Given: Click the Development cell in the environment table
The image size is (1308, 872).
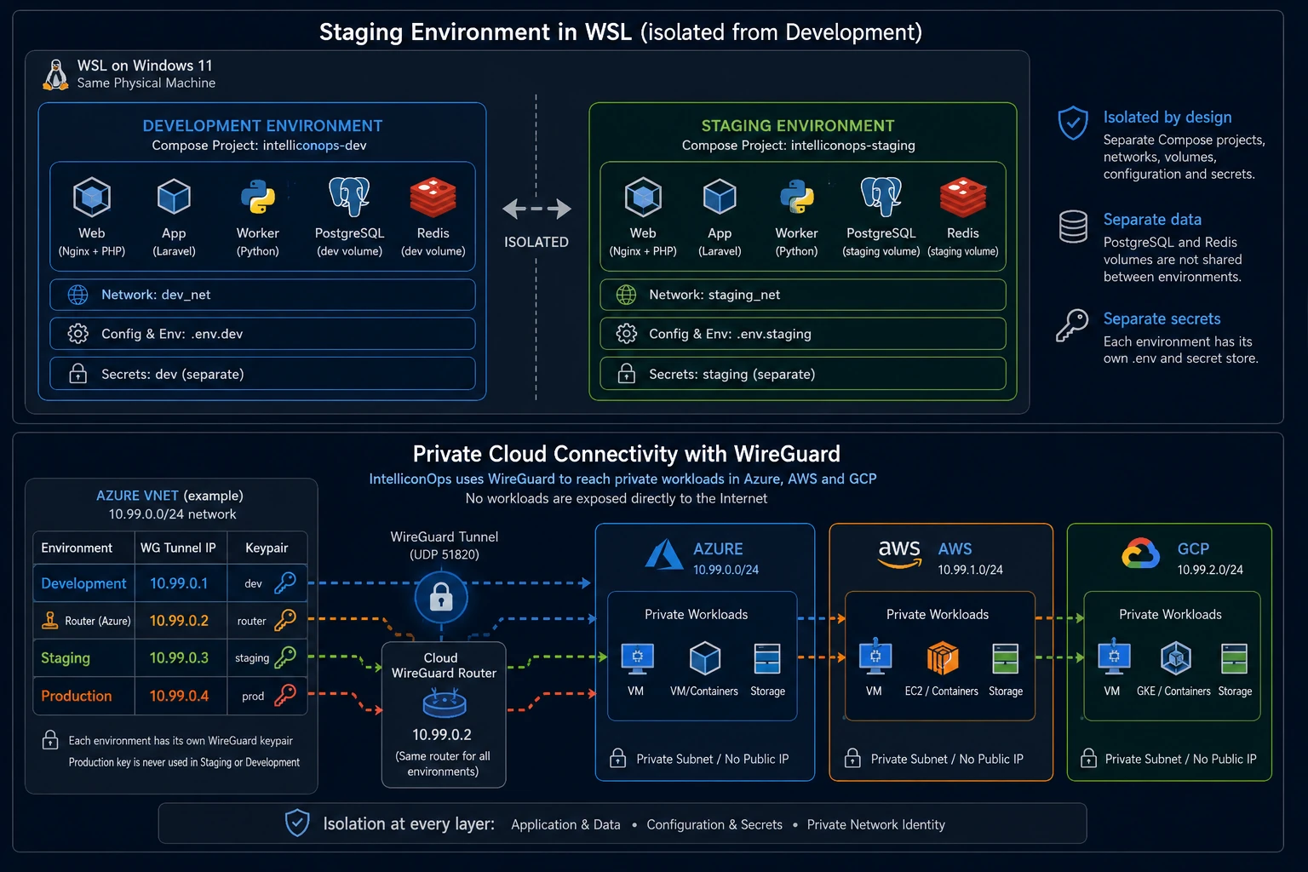Looking at the screenshot, I should click(x=83, y=583).
